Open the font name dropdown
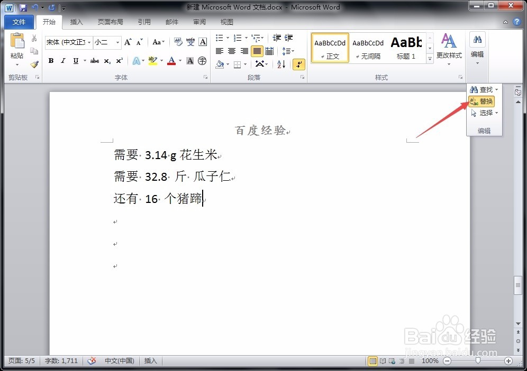 89,42
